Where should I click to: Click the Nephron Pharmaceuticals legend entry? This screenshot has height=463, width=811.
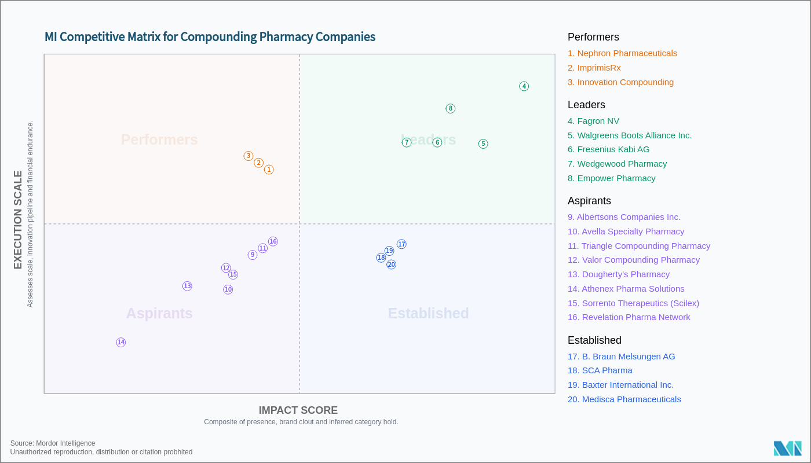click(x=622, y=53)
